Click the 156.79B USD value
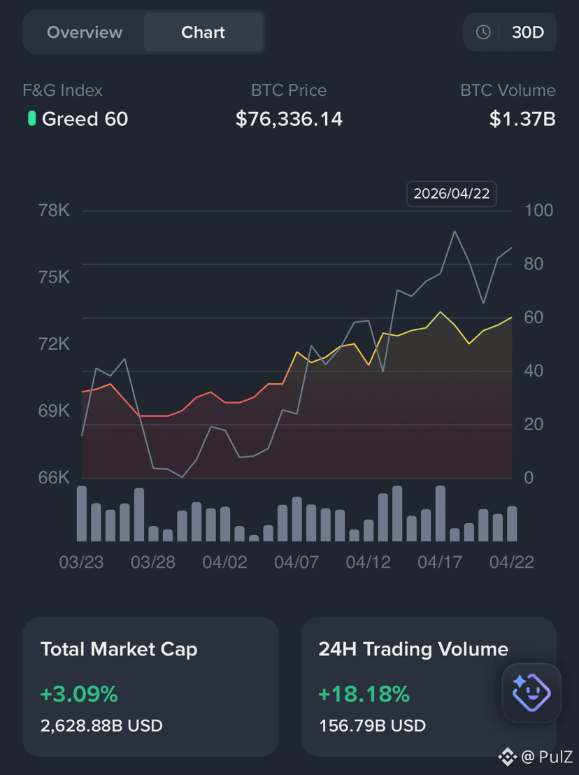The height and width of the screenshot is (775, 579). click(373, 725)
